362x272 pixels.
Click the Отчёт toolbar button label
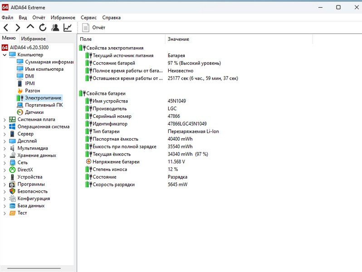pyautogui.click(x=98, y=28)
